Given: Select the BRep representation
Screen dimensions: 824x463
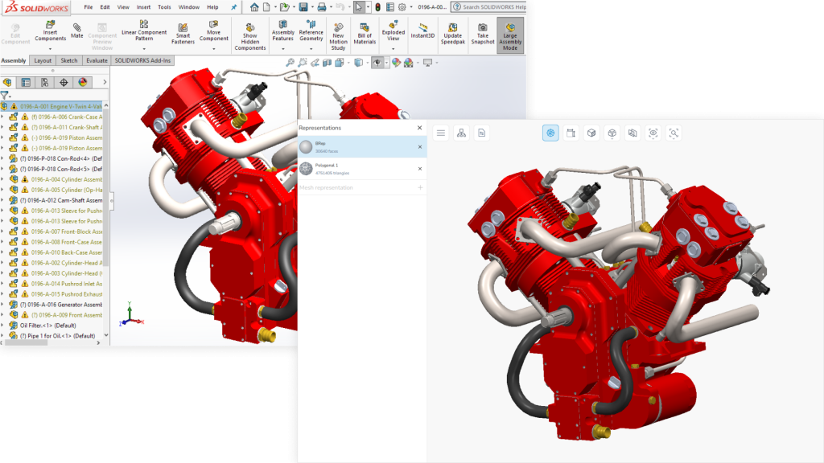Looking at the screenshot, I should (362, 147).
